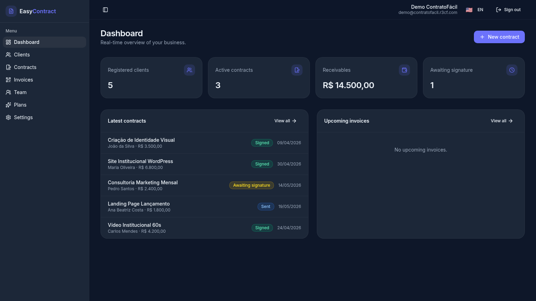This screenshot has height=301, width=536.
Task: Click the date 19/05/2026
Action: point(290,207)
